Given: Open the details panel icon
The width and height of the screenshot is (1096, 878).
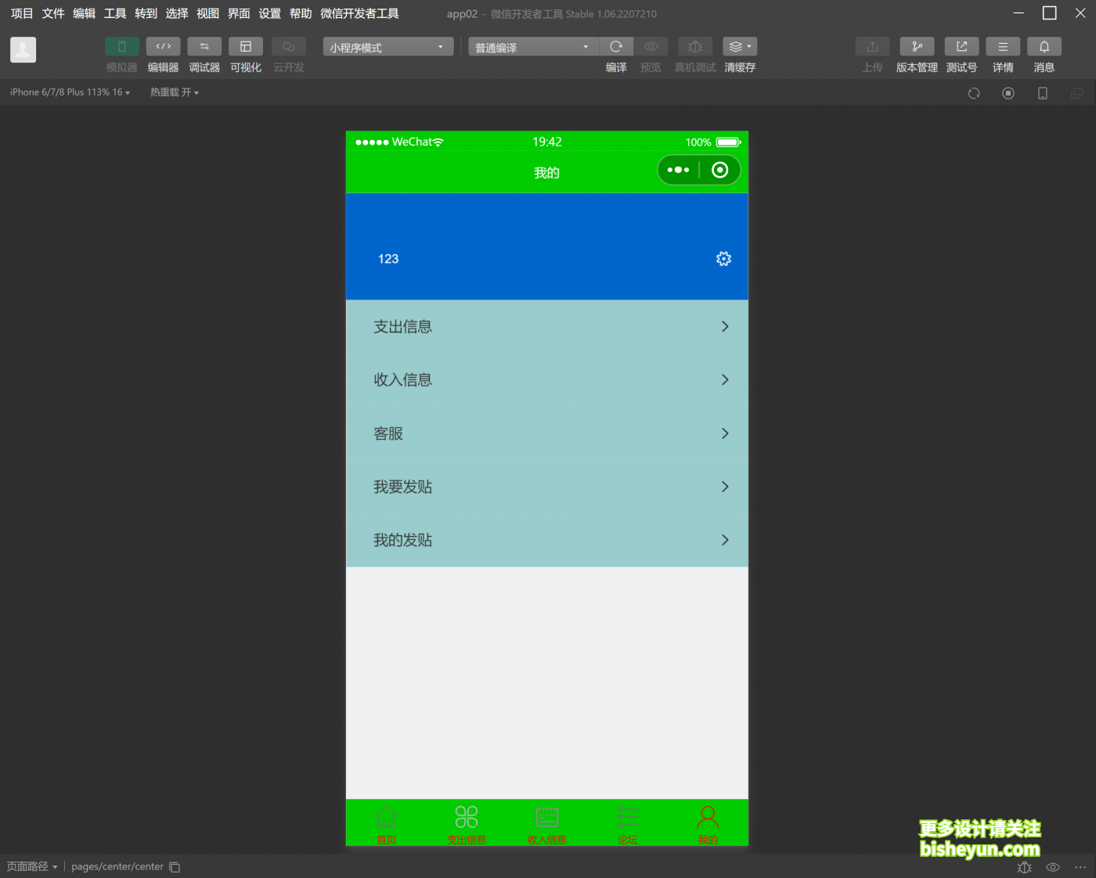Looking at the screenshot, I should click(1003, 47).
